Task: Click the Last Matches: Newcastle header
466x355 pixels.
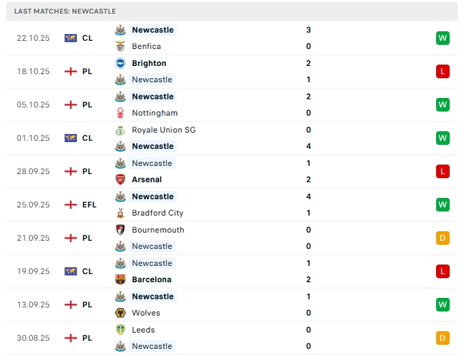Action: tap(65, 12)
